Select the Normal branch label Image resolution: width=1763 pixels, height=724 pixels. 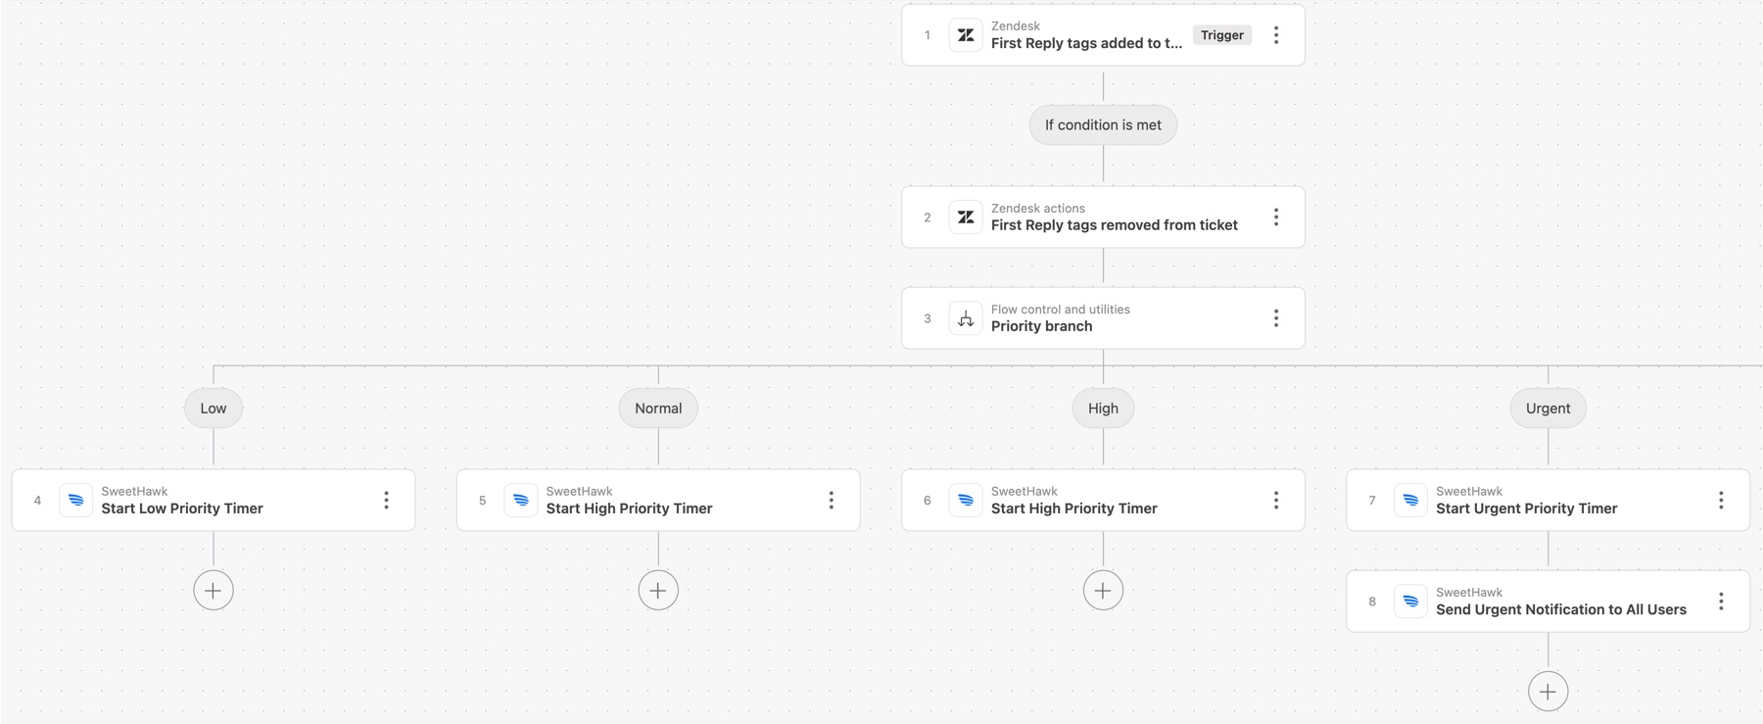point(658,409)
